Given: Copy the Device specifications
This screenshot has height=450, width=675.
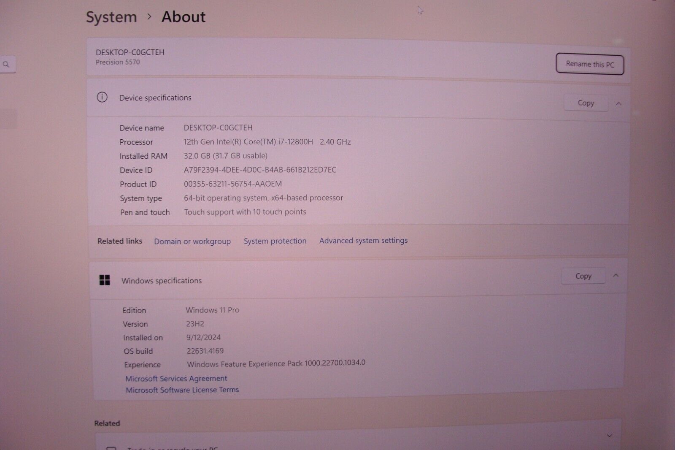Looking at the screenshot, I should click(586, 103).
